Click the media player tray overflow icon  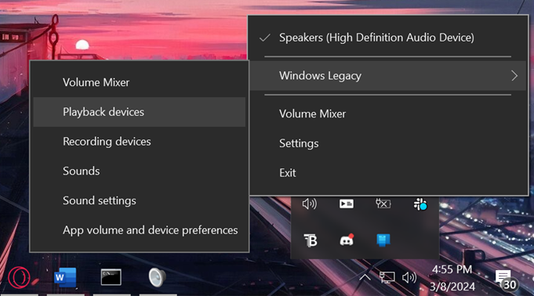347,204
